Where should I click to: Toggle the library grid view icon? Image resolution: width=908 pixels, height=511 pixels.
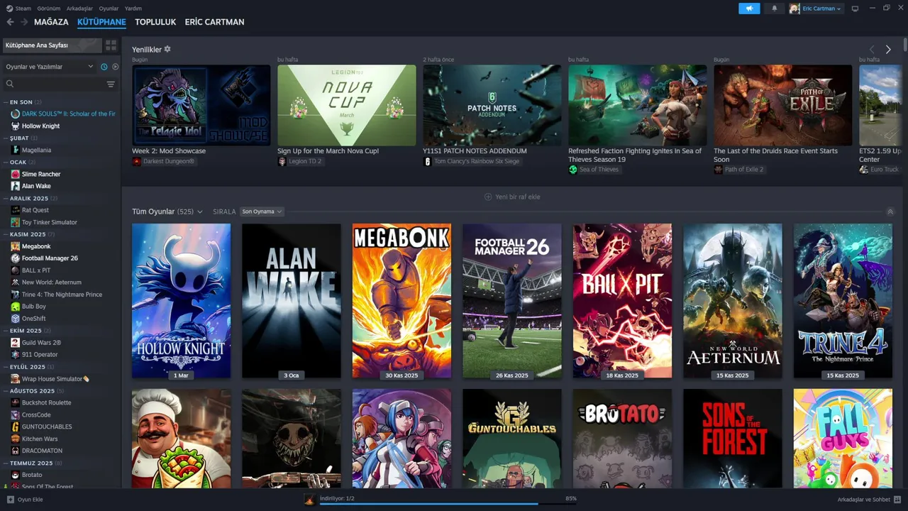point(111,45)
